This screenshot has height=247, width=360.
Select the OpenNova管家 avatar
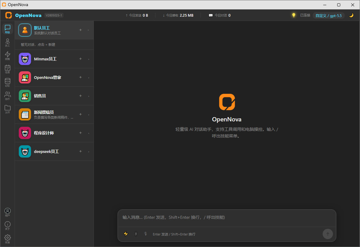pos(25,77)
